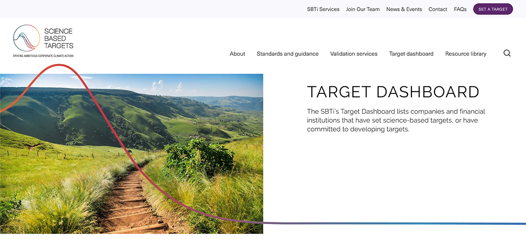Open the Resource library menu item
The height and width of the screenshot is (239, 526).
coord(466,54)
